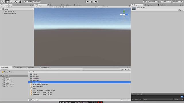Viewport: 184px width, 103px height.
Task: Select the Scale tool
Action: point(16,1)
